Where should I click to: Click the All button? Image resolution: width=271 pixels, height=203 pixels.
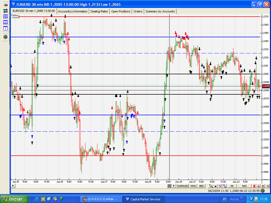[x=232, y=186]
